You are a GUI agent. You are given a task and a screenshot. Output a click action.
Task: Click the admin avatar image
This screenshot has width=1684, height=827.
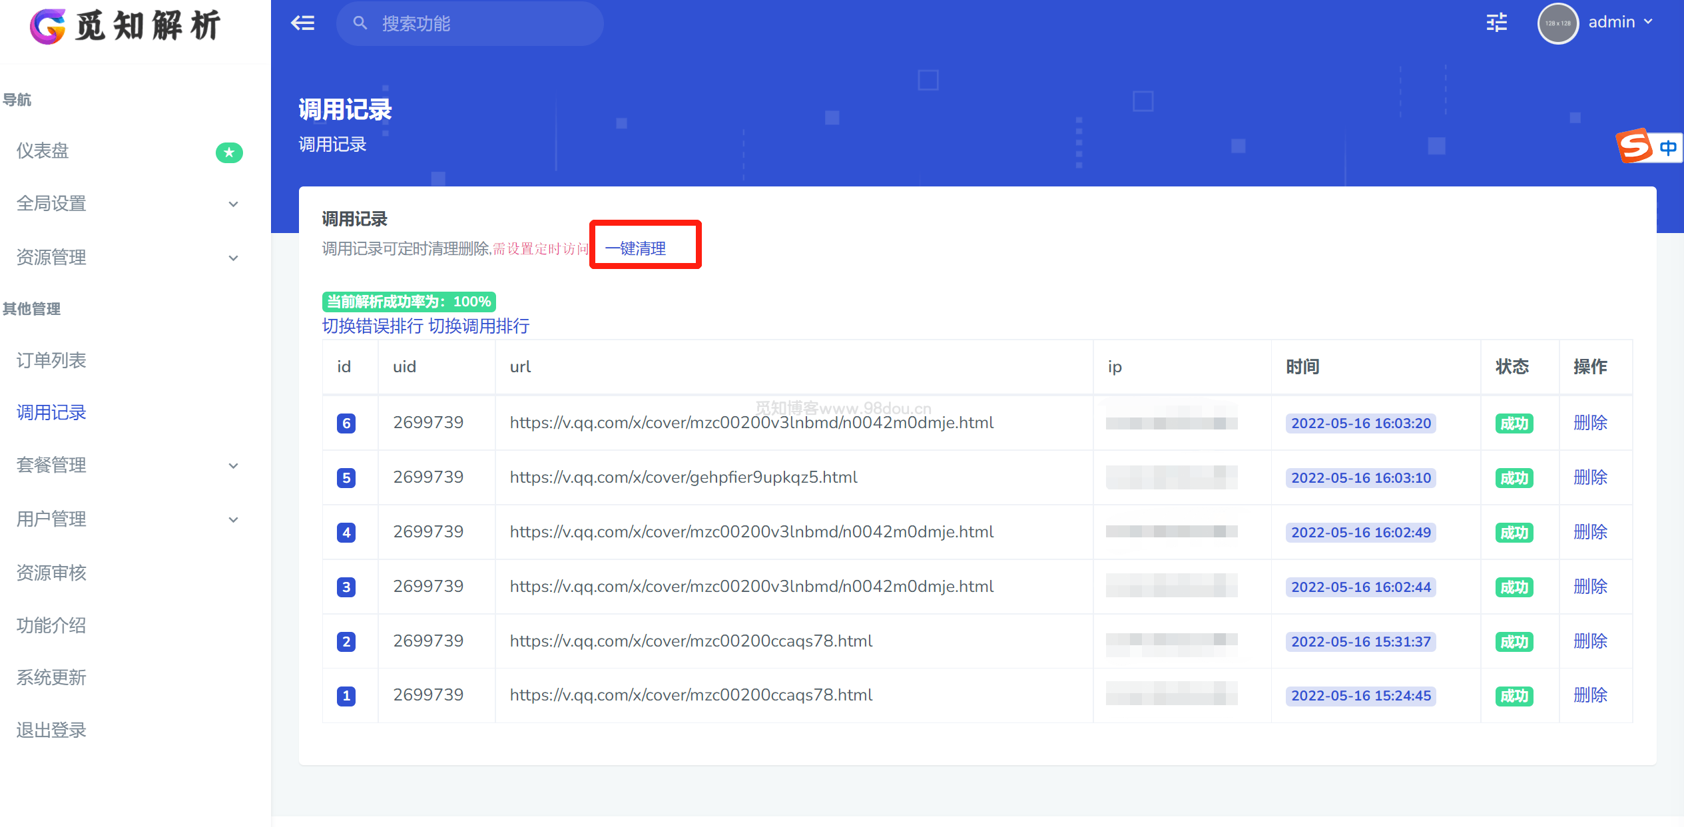[x=1557, y=23]
